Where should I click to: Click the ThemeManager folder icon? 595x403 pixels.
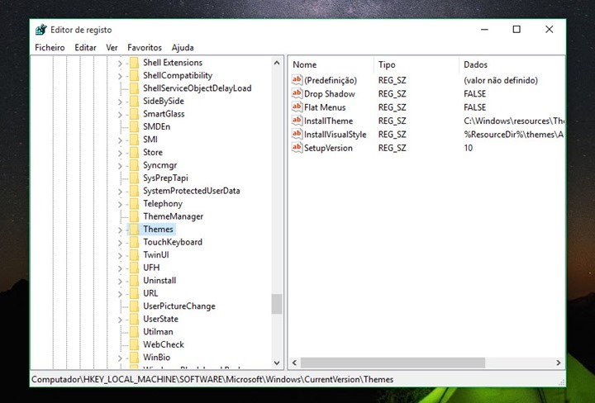coord(135,216)
